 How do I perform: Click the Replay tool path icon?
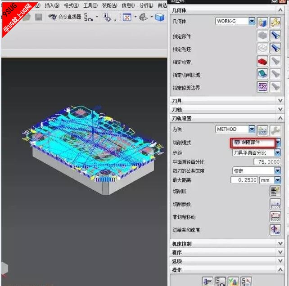tap(221, 282)
